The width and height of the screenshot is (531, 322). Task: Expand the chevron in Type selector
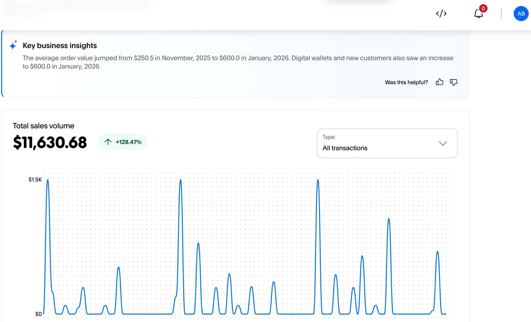click(443, 144)
